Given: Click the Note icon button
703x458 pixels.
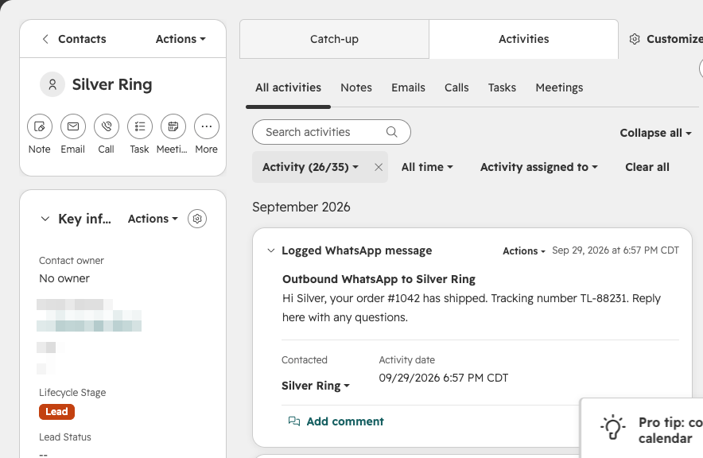Looking at the screenshot, I should (x=40, y=126).
